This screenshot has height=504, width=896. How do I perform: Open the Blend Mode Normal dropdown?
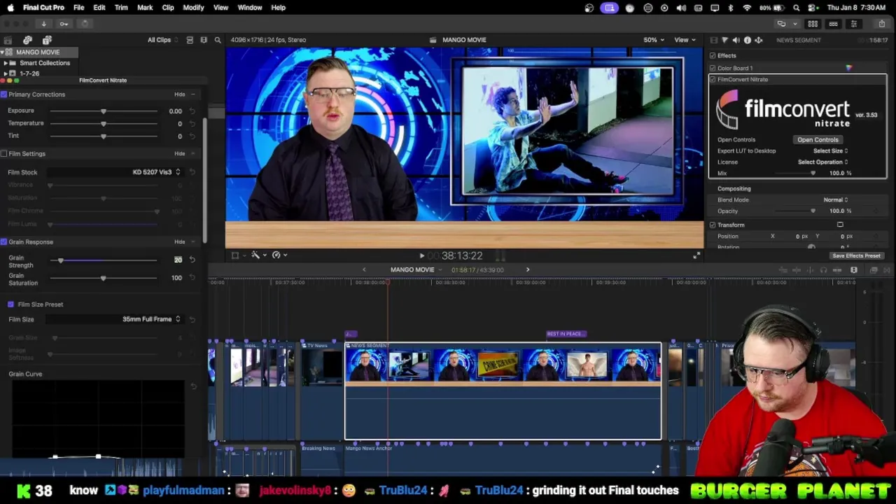(x=835, y=199)
